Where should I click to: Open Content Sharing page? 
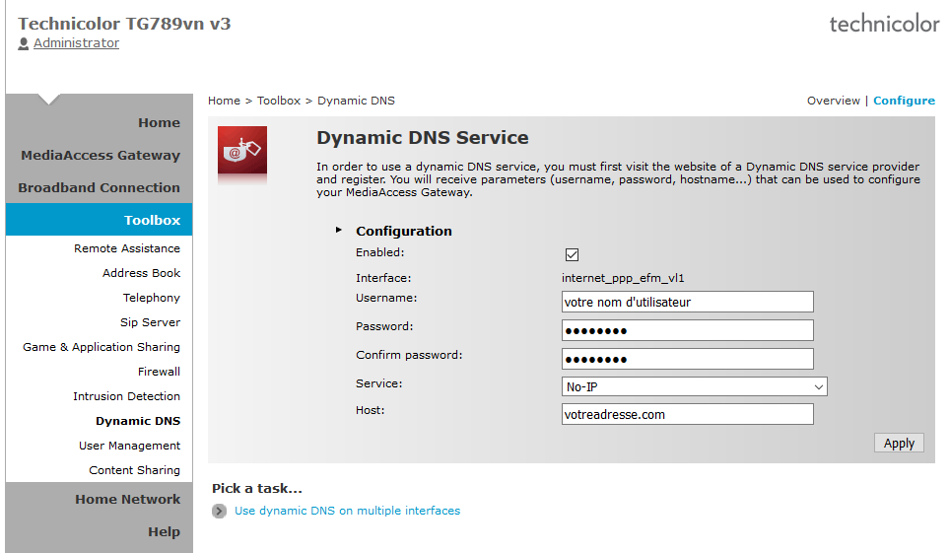pos(134,470)
